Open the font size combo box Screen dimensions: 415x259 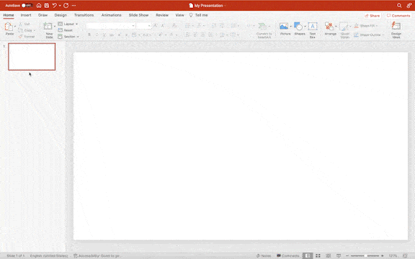(143, 26)
